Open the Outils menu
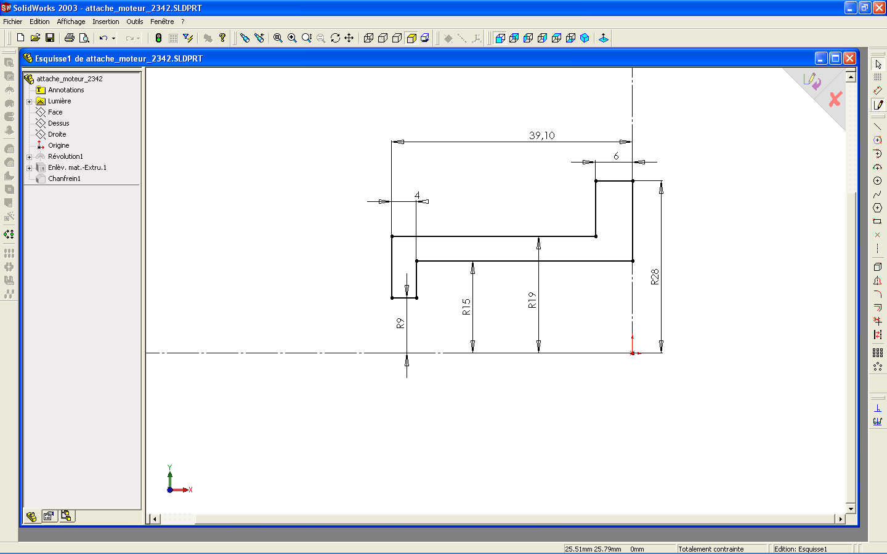887x554 pixels. 135,22
